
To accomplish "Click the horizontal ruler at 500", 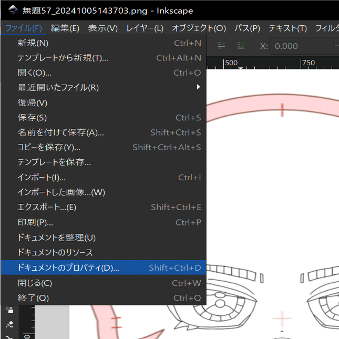I will (x=231, y=63).
